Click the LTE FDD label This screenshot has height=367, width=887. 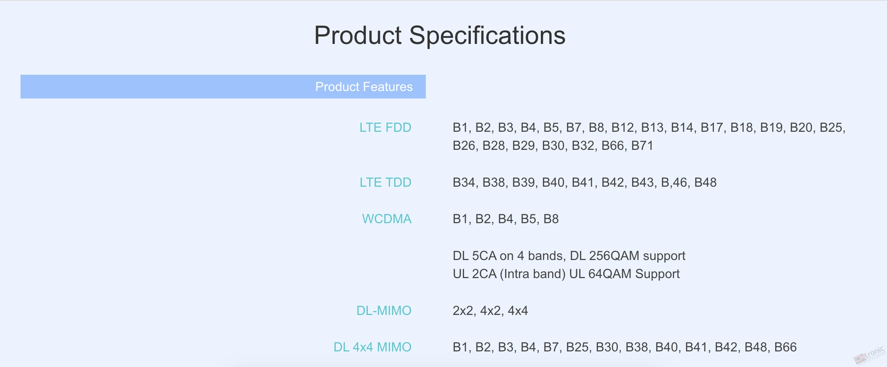coord(385,128)
